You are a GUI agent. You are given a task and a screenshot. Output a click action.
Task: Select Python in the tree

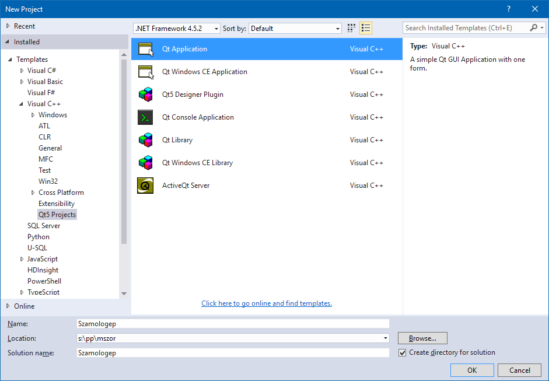coord(38,237)
